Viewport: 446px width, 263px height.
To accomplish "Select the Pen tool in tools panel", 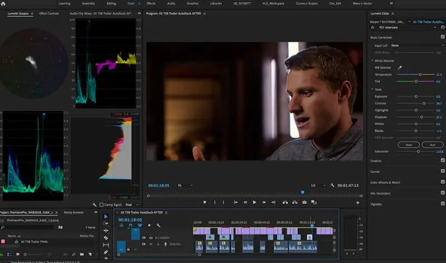I will coord(106,252).
